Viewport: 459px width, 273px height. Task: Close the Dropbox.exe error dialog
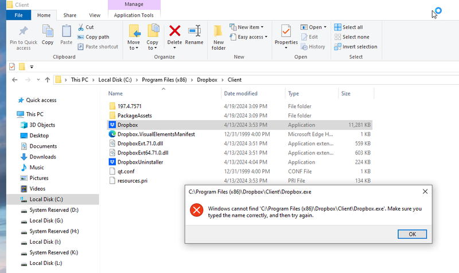coord(425,192)
